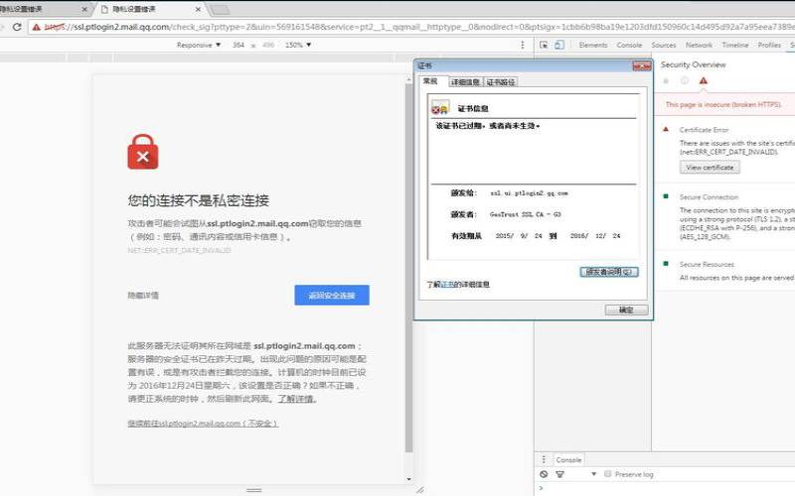This screenshot has height=496, width=795.
Task: Enable the Preserve log checkbox
Action: (607, 474)
